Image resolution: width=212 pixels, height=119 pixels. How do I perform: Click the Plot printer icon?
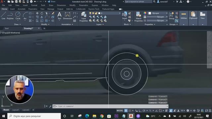tap(31, 2)
